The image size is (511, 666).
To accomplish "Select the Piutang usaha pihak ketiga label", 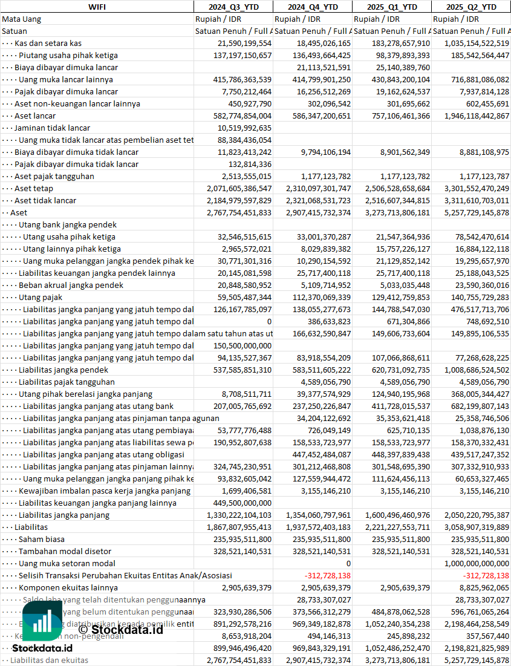I will point(68,55).
